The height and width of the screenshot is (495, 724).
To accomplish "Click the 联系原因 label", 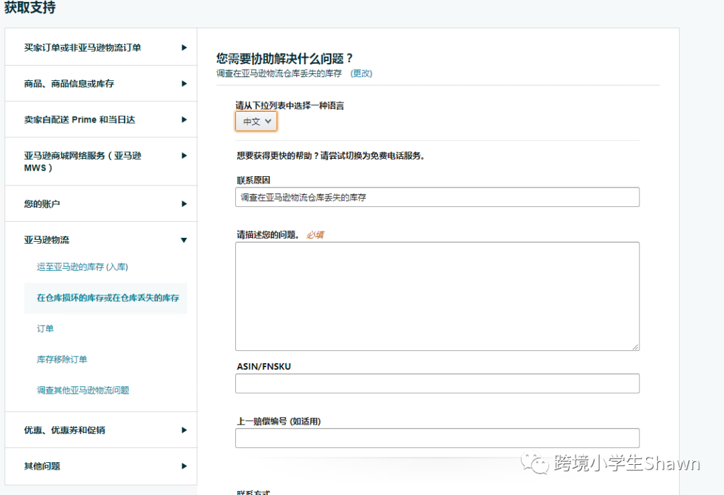I will click(x=253, y=180).
